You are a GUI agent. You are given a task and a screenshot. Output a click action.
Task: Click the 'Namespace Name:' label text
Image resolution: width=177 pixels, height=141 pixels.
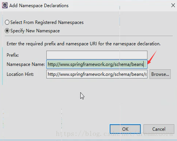tap(26, 64)
